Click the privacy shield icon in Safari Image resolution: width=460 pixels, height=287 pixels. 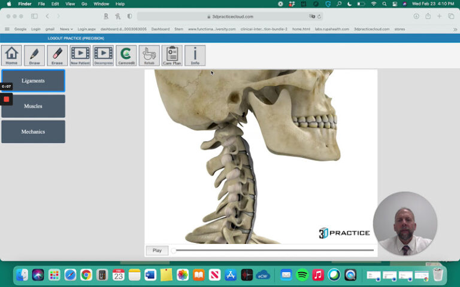[129, 16]
